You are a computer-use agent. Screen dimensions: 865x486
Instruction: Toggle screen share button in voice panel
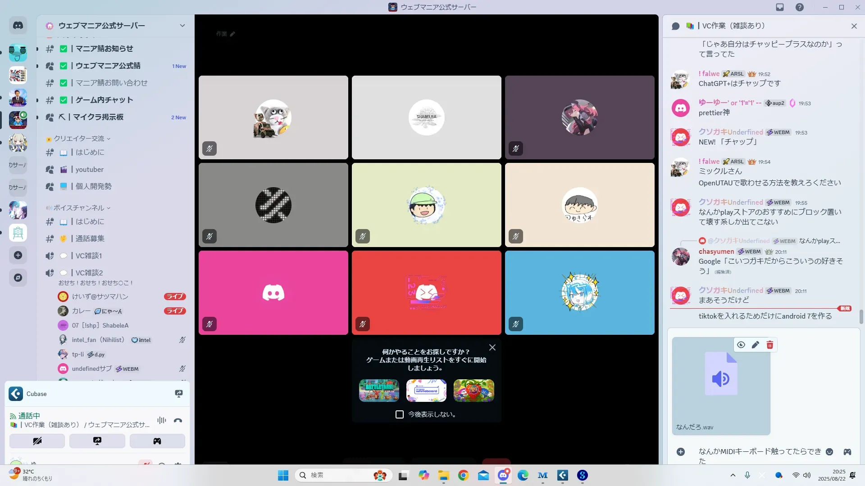point(97,441)
